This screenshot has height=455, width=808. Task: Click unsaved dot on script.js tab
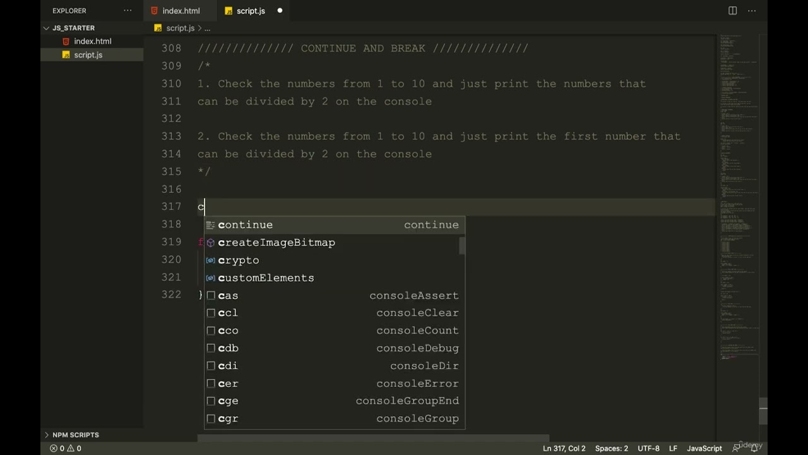[x=280, y=11]
